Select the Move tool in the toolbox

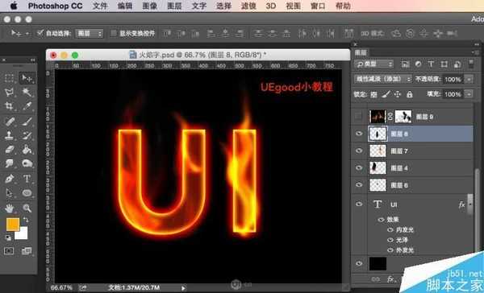pos(27,78)
